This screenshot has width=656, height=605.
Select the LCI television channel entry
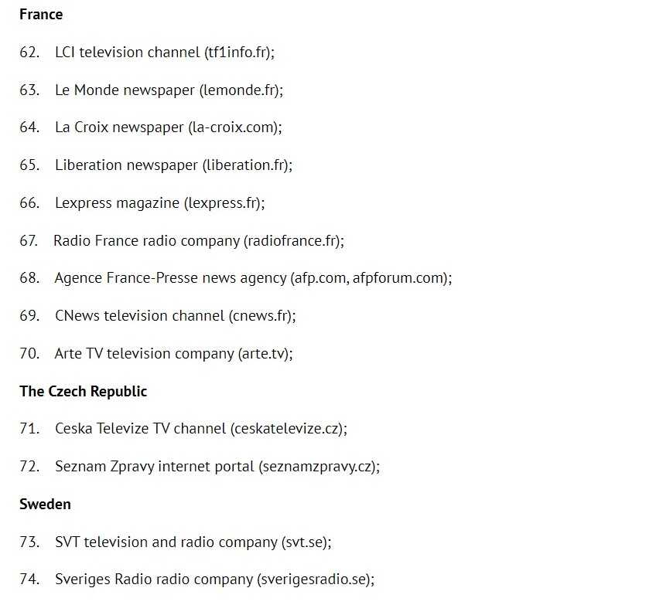click(x=147, y=53)
